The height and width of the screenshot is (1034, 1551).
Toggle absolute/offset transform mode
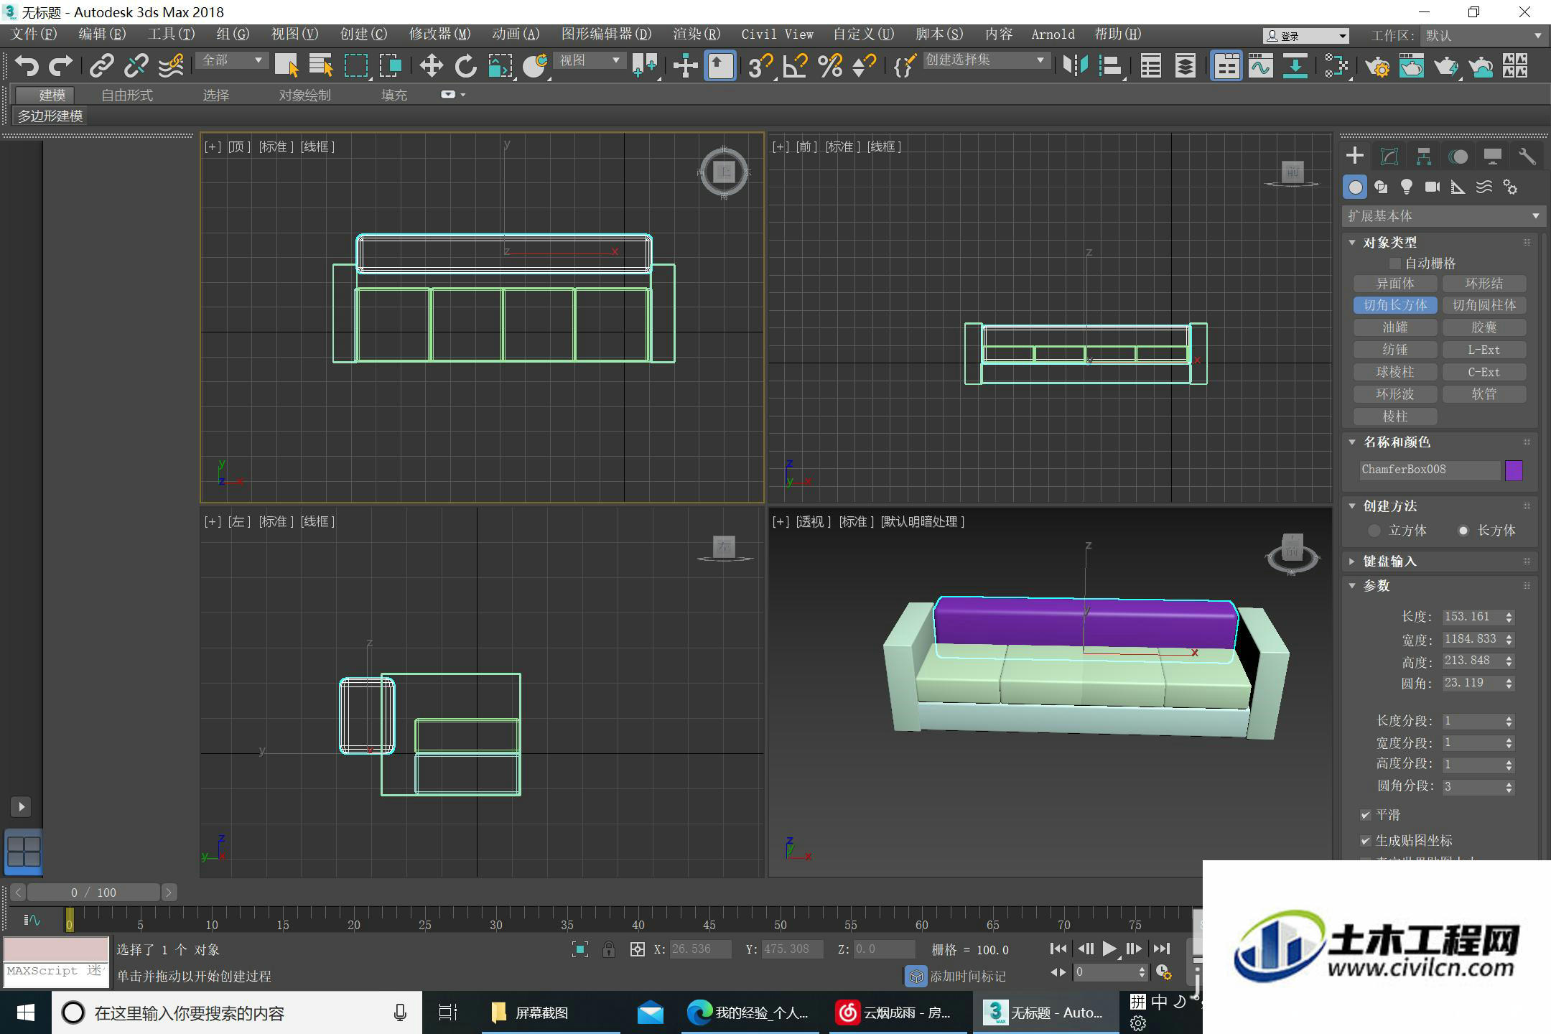[637, 949]
